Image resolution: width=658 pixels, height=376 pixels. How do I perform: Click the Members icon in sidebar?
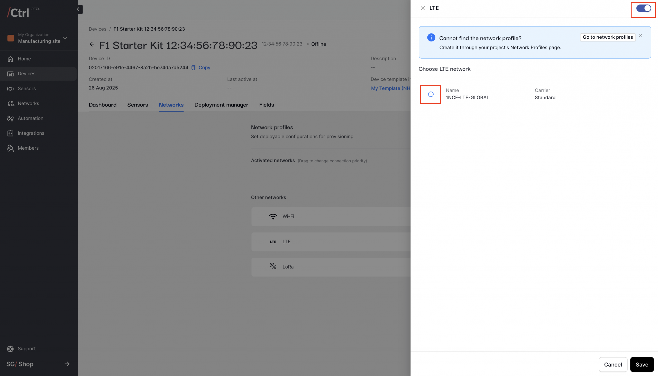click(x=10, y=148)
